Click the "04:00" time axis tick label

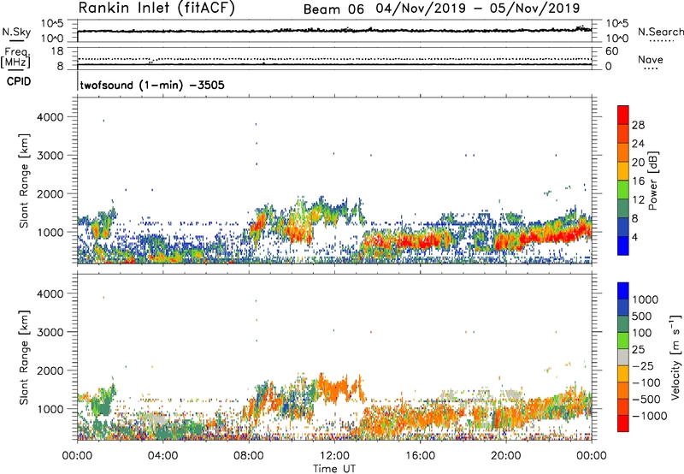point(163,456)
